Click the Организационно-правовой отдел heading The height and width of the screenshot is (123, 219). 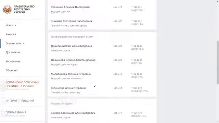click(72, 37)
